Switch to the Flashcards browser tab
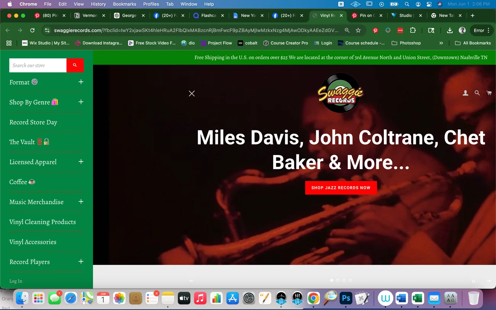Viewport: 496px width, 310px height. [208, 16]
